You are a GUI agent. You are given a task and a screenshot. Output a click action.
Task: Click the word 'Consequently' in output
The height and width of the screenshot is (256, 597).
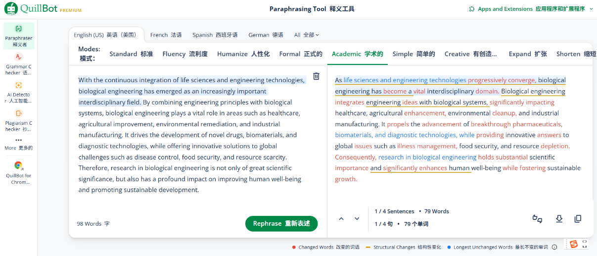[x=355, y=157]
